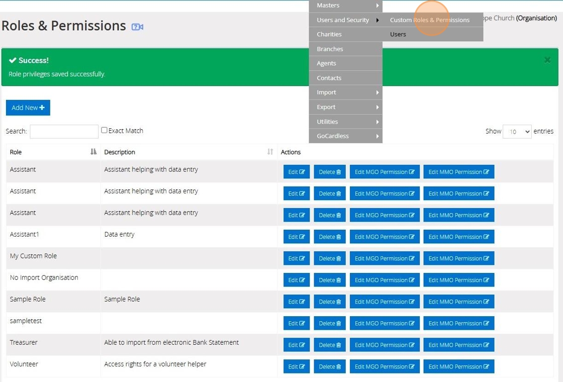Image resolution: width=563 pixels, height=382 pixels.
Task: Edit MGO Permission for Treasurer
Action: tap(385, 345)
